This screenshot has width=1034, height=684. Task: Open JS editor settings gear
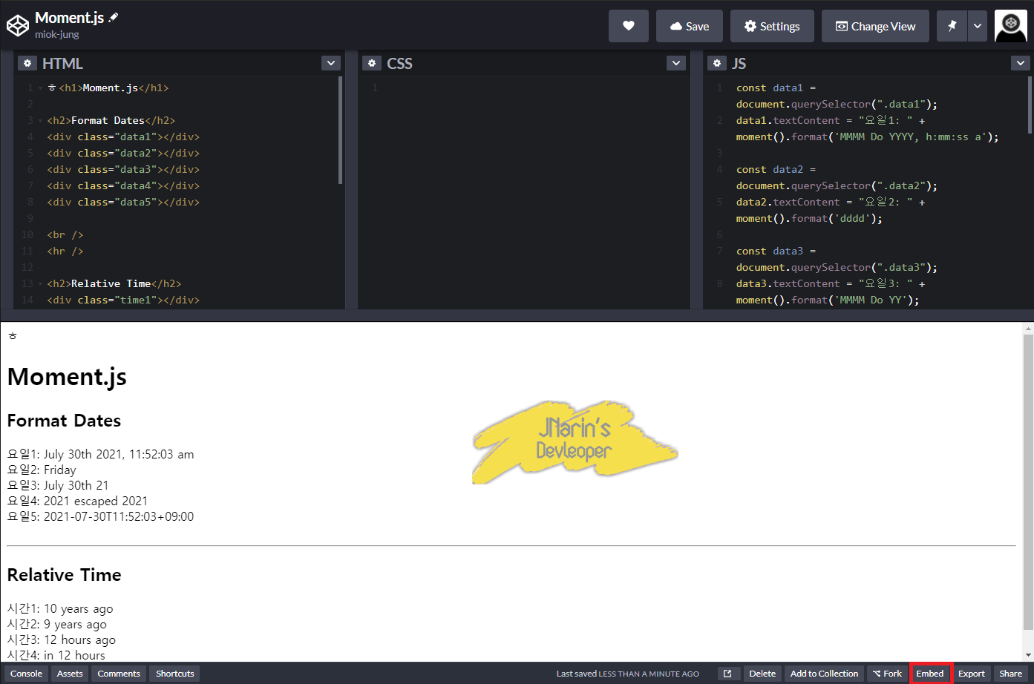coord(717,63)
